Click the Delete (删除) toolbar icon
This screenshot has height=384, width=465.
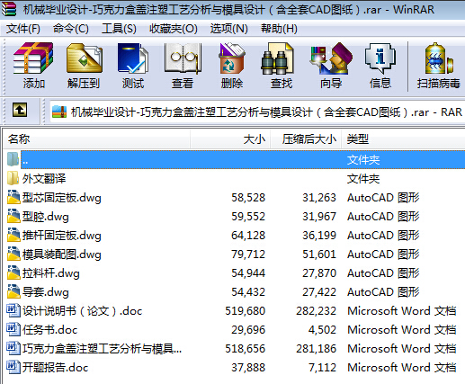click(232, 58)
